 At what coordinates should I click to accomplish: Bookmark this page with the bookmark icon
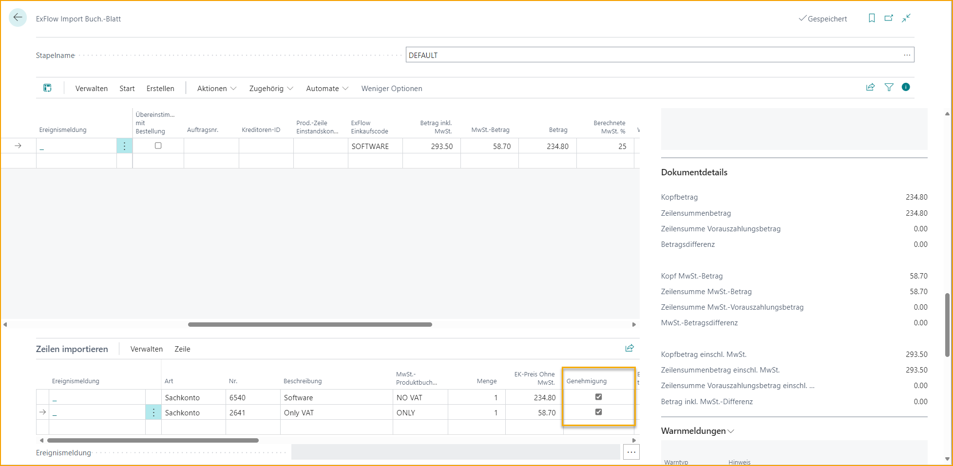click(x=872, y=18)
